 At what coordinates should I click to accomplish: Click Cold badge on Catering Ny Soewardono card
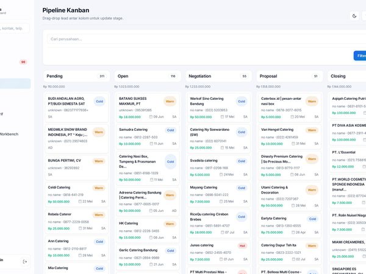(242, 132)
